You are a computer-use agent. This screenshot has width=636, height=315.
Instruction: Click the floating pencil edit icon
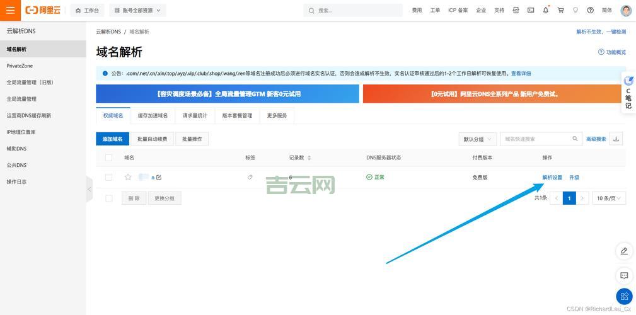click(624, 251)
